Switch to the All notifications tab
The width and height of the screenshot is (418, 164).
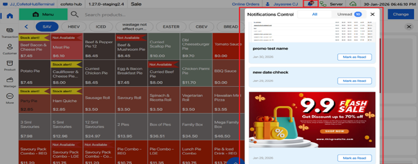(315, 14)
